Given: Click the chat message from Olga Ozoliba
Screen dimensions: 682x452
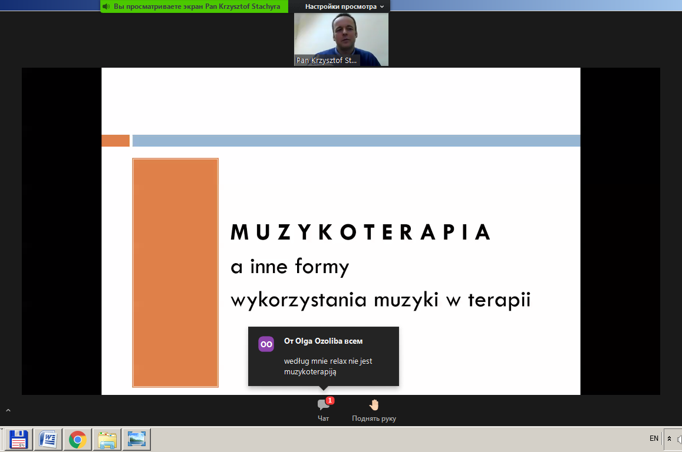Looking at the screenshot, I should pos(328,366).
